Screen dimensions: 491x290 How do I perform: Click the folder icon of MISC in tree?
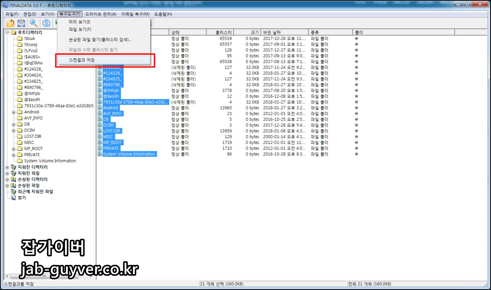point(20,143)
